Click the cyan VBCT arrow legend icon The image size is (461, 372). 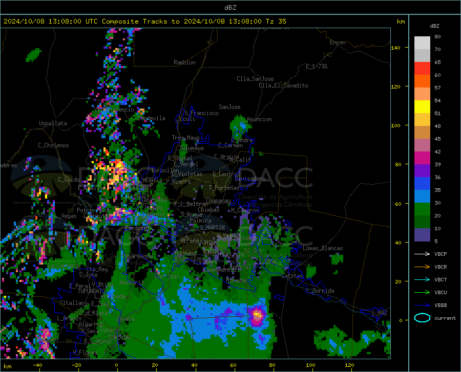(422, 279)
